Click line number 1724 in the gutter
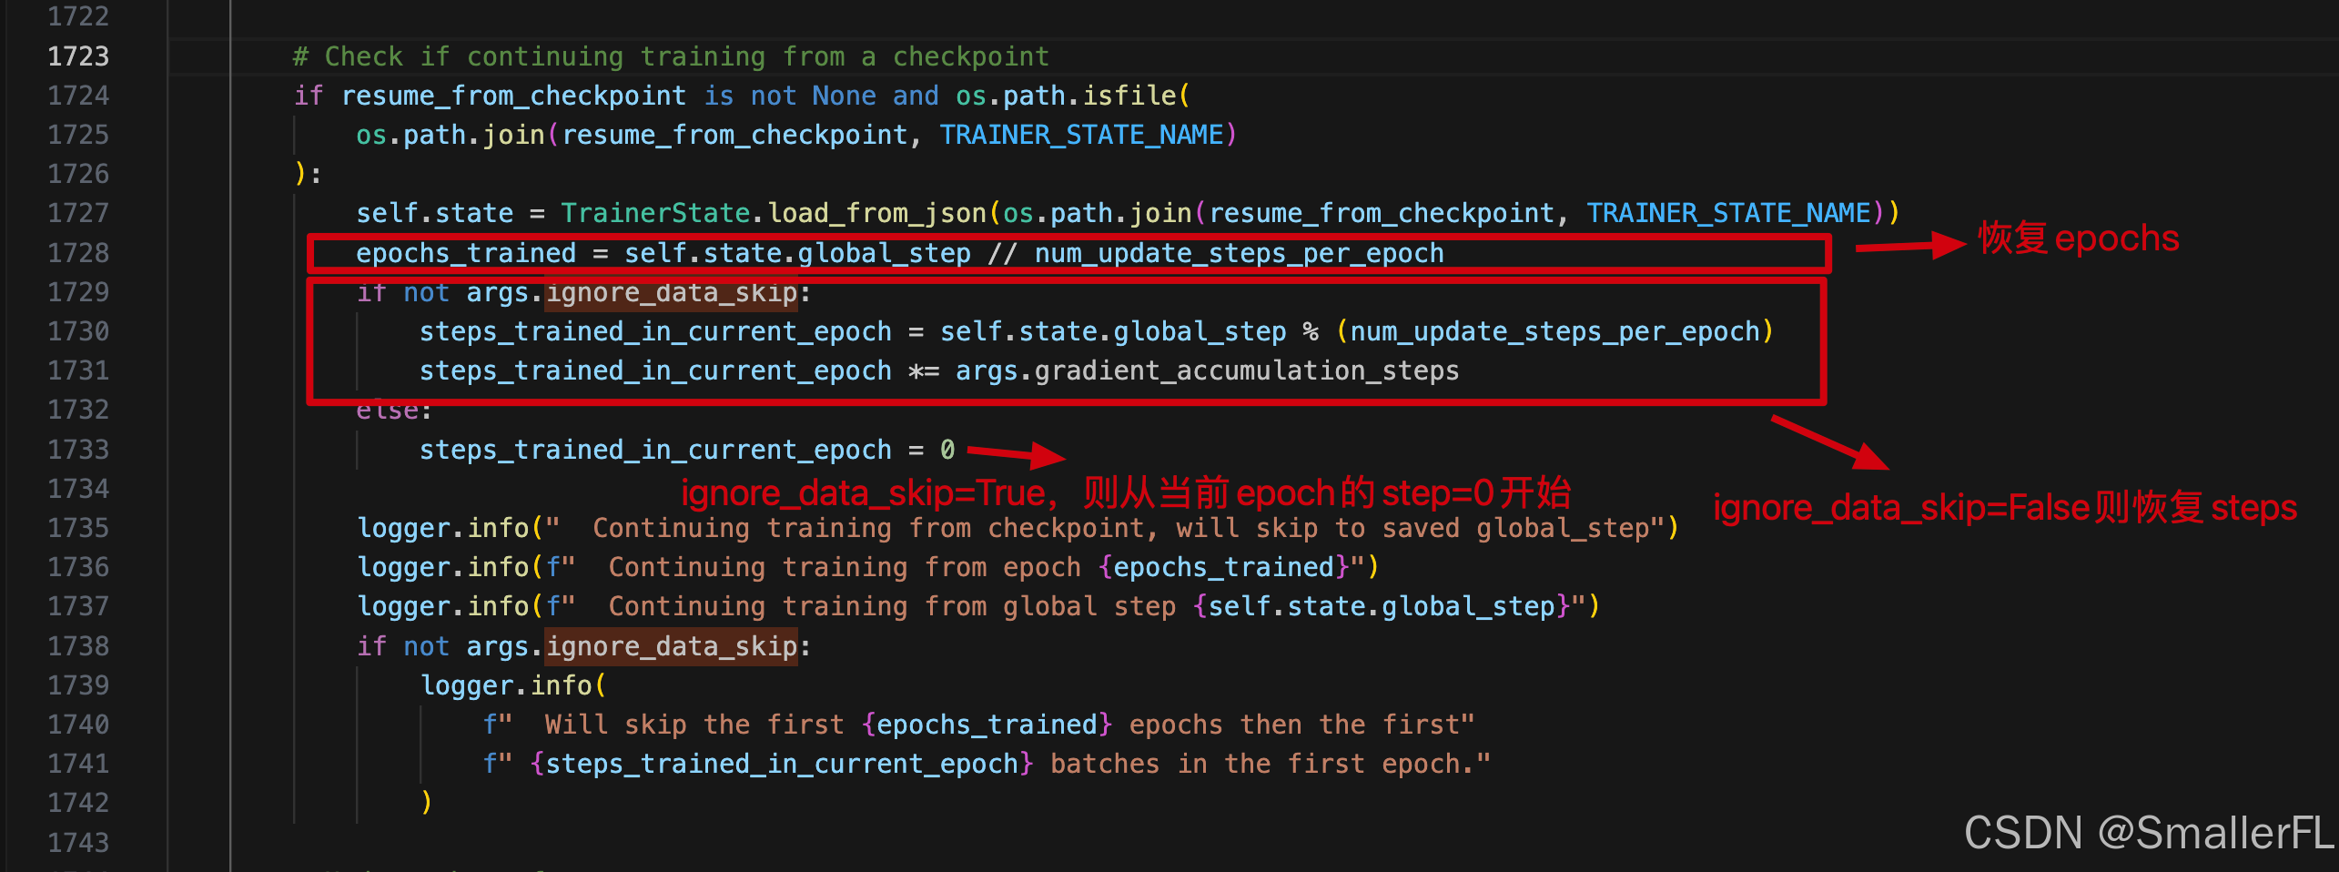 78,96
